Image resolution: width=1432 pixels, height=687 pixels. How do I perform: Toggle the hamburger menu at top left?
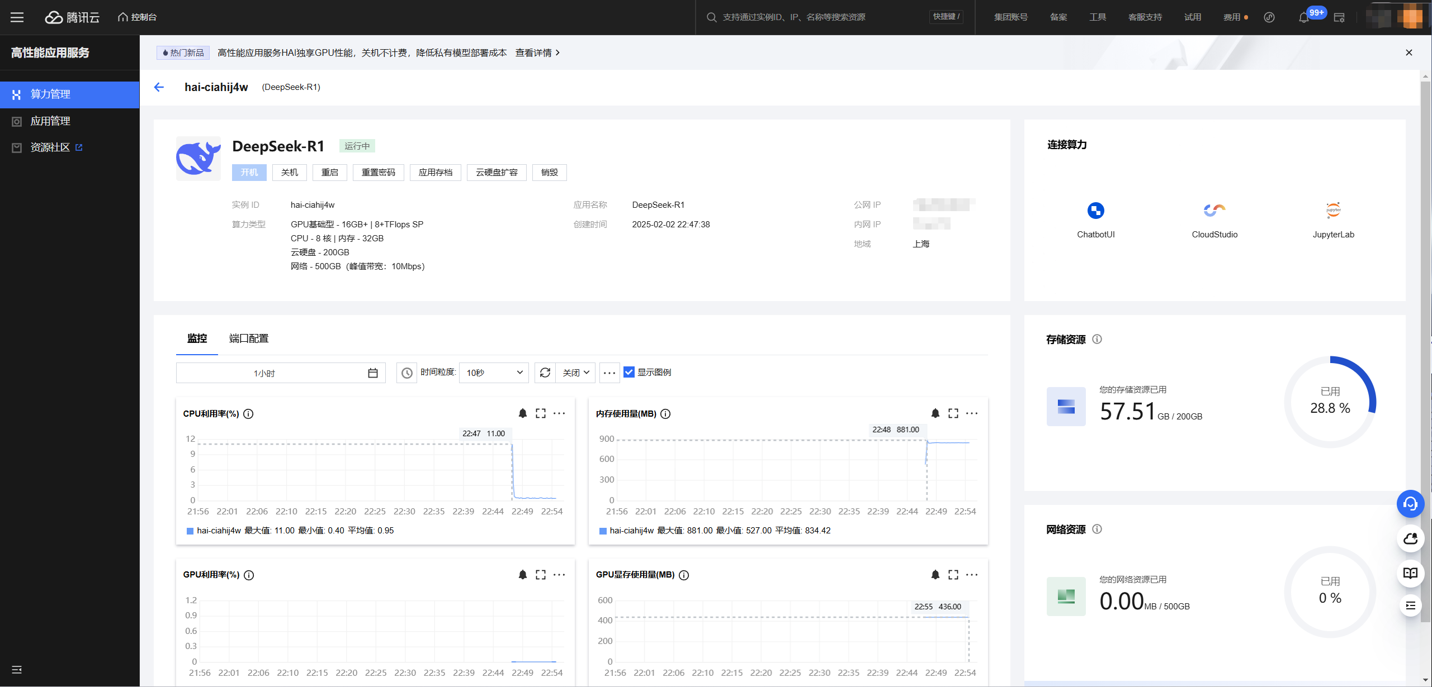pos(17,17)
